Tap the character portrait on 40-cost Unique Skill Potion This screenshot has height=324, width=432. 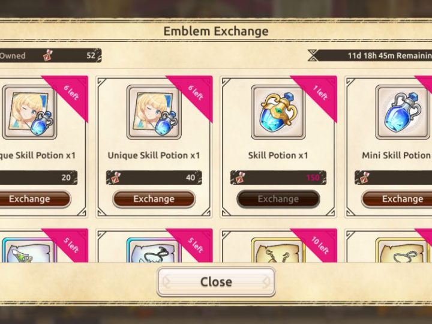154,112
